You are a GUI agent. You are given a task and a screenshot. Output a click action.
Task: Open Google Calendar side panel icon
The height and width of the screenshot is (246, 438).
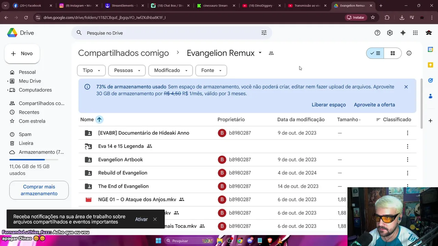coord(430,49)
